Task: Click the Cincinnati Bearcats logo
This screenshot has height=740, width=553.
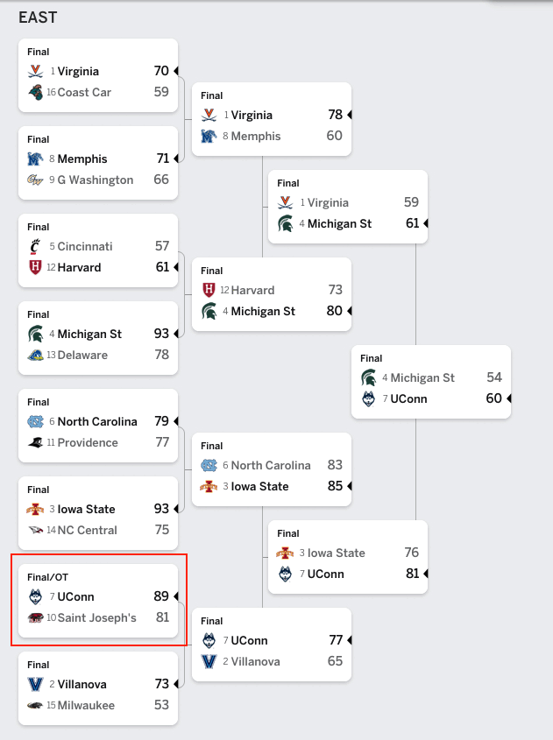Action: click(35, 246)
